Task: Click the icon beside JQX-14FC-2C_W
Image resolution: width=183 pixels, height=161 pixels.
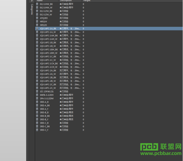Action: pyautogui.click(x=37, y=88)
